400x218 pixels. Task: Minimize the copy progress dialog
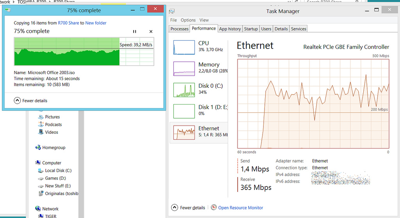[x=133, y=10]
